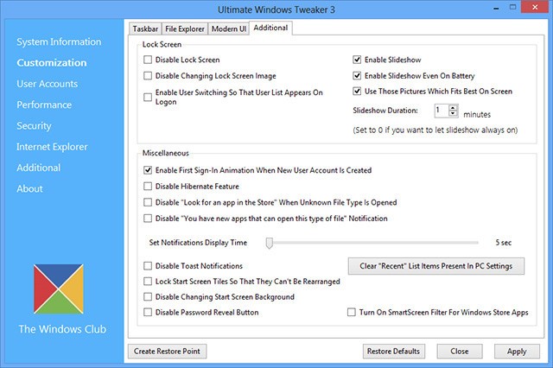
Task: Click The Windows Club logo icon
Action: [59, 289]
